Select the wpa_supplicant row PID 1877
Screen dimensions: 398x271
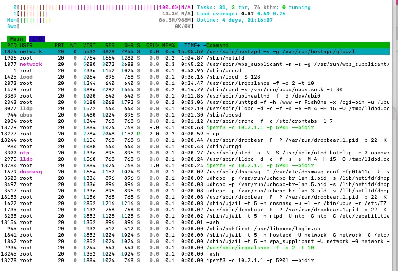click(195, 64)
